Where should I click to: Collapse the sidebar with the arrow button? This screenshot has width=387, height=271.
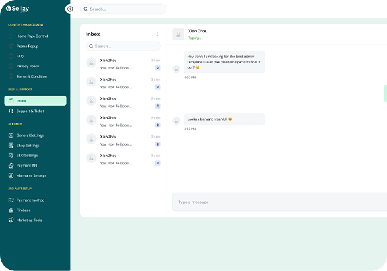click(x=70, y=9)
